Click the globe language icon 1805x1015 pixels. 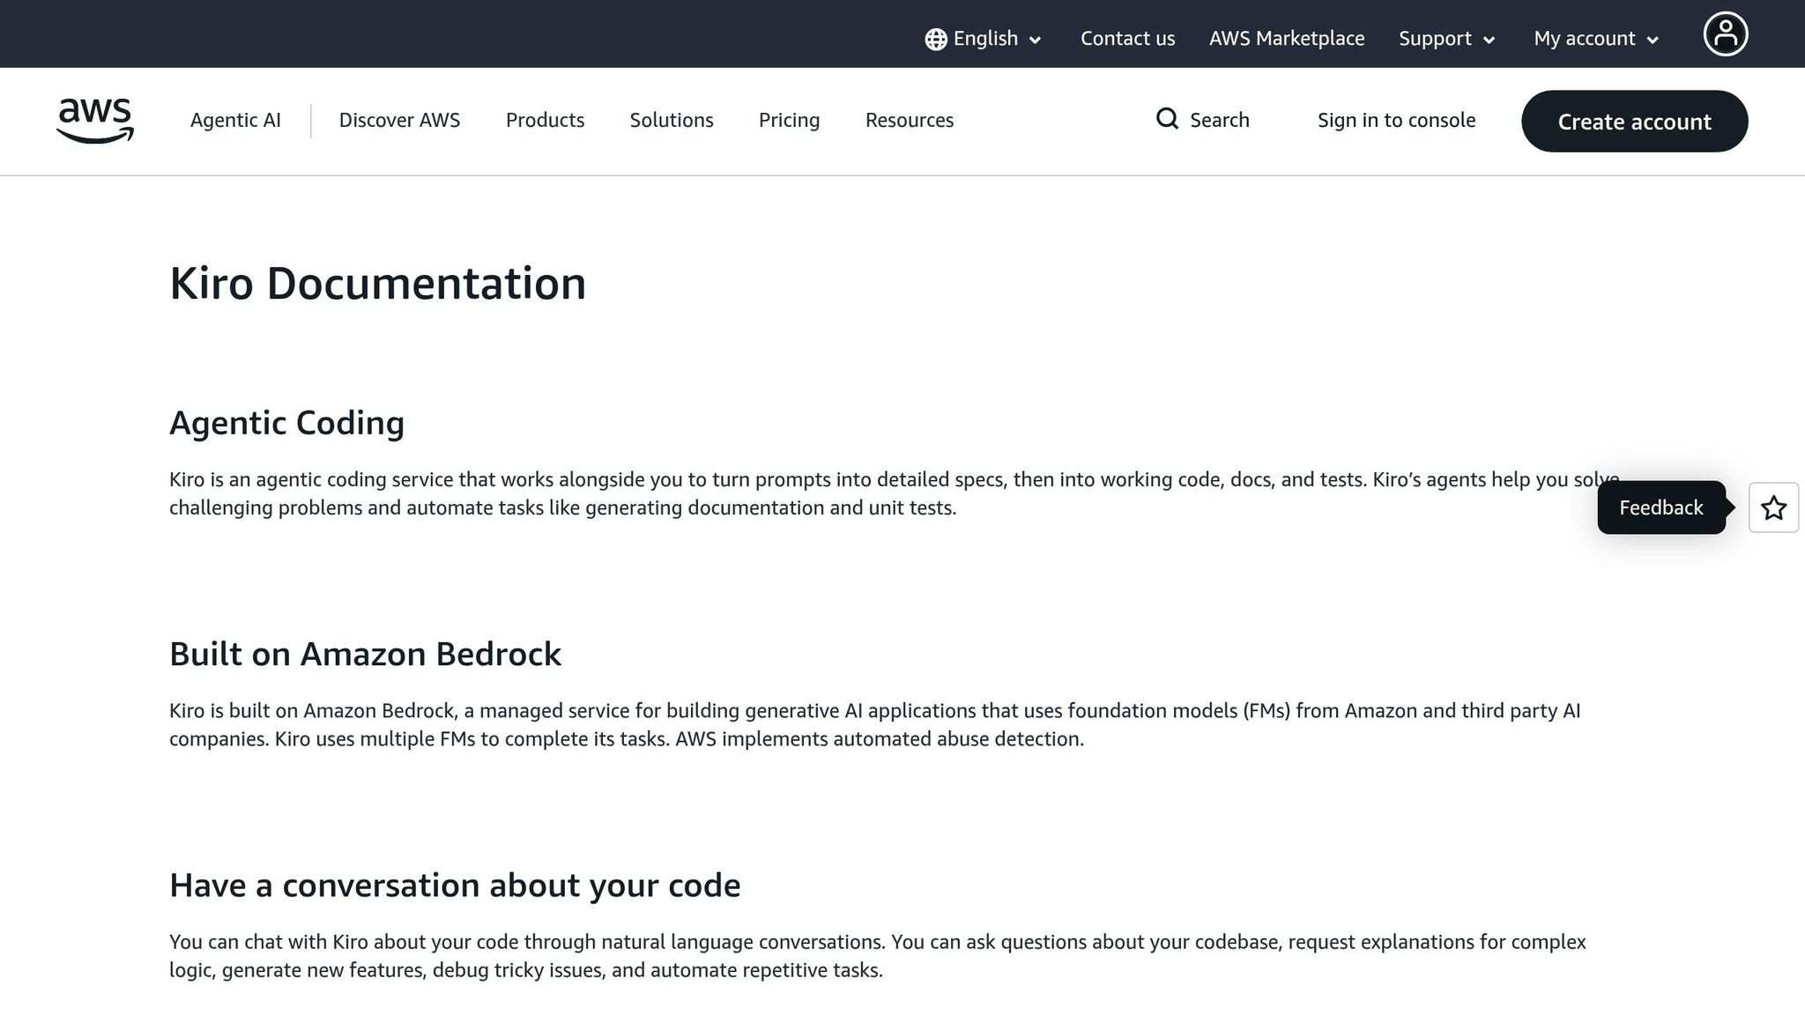tap(935, 39)
